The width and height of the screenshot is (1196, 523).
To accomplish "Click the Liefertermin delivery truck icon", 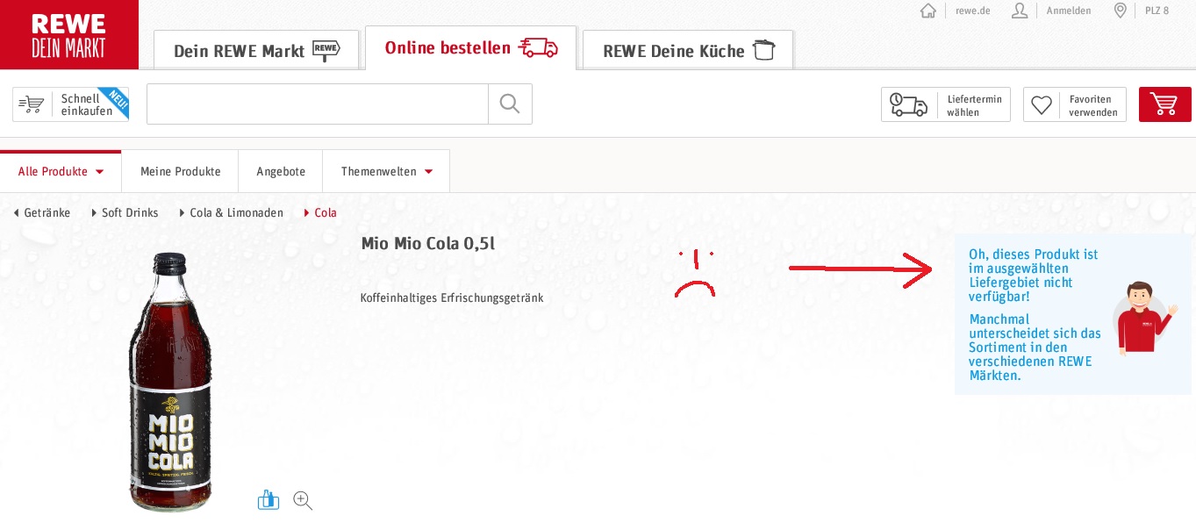I will [908, 104].
